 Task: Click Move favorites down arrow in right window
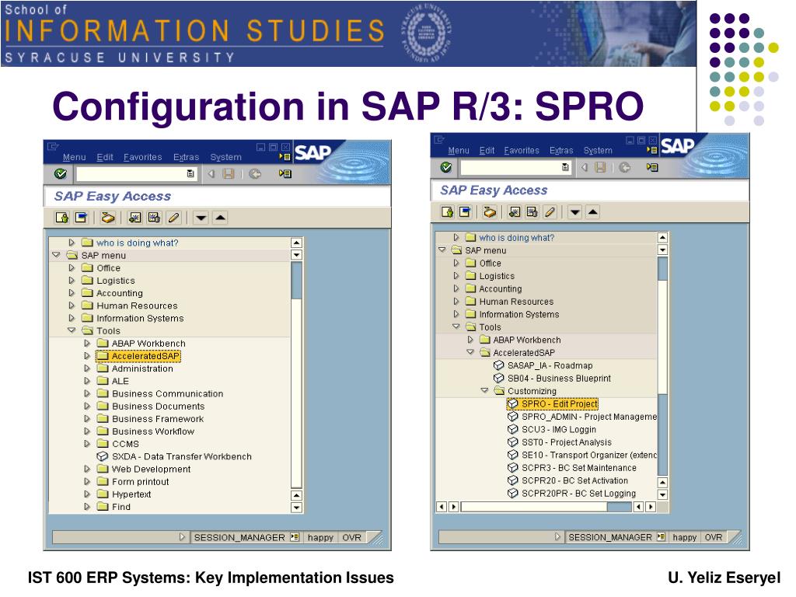tap(574, 211)
